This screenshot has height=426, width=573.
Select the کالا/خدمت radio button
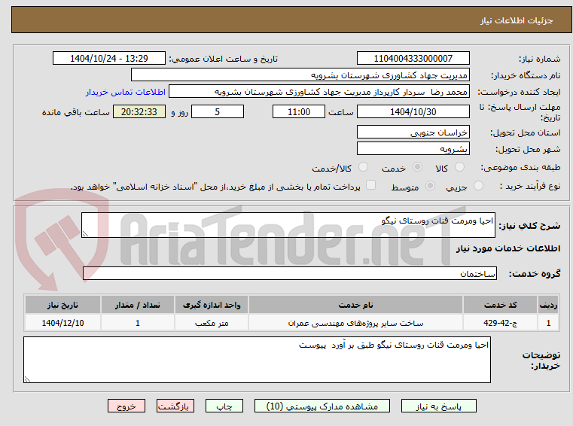[363, 167]
